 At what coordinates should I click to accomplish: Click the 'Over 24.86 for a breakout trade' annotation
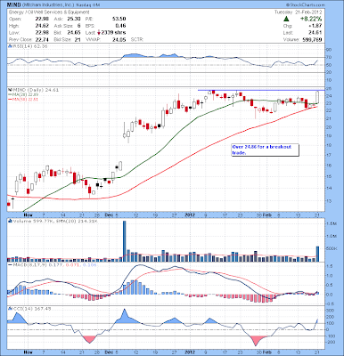[265, 150]
